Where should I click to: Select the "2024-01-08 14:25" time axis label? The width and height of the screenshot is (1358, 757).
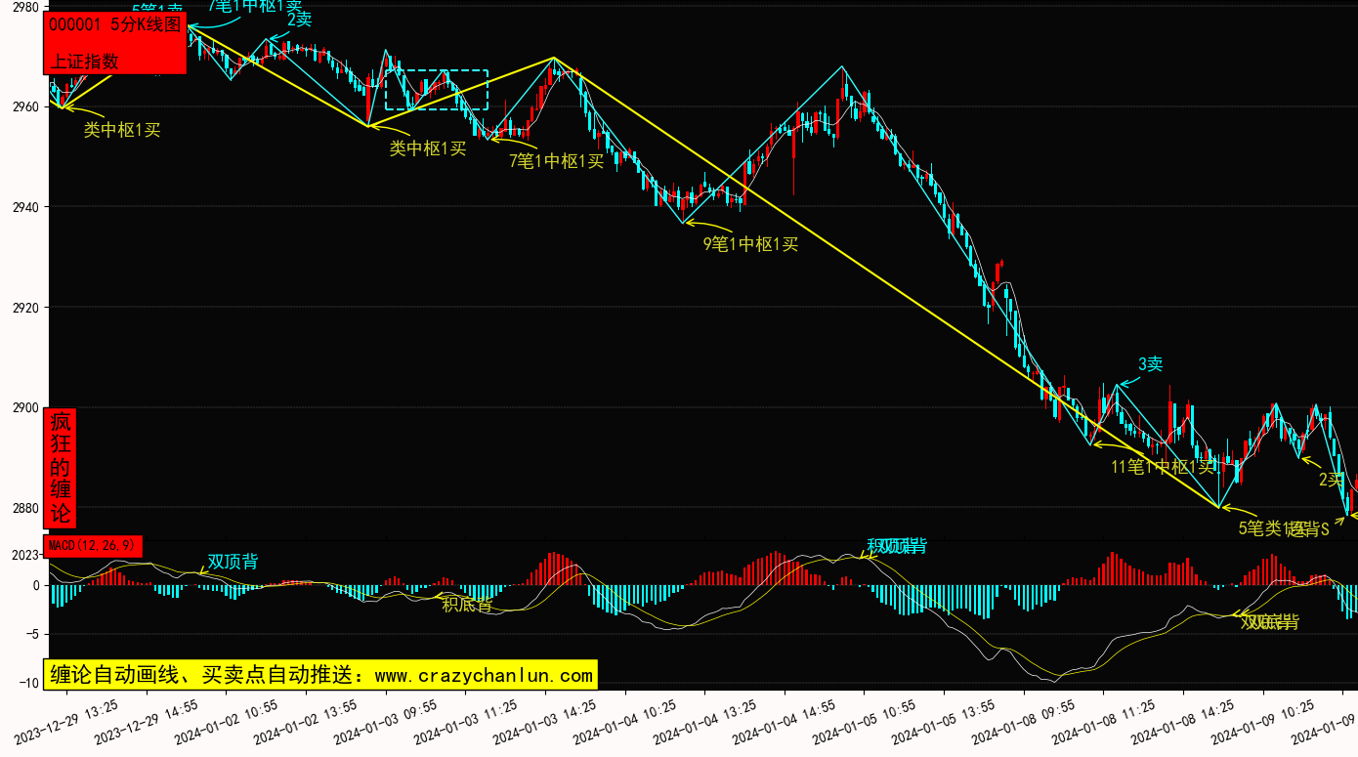point(1184,723)
